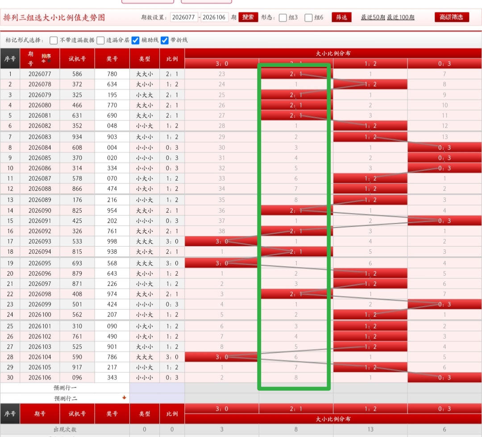Click red down arrow beside 预测行二

point(124,398)
